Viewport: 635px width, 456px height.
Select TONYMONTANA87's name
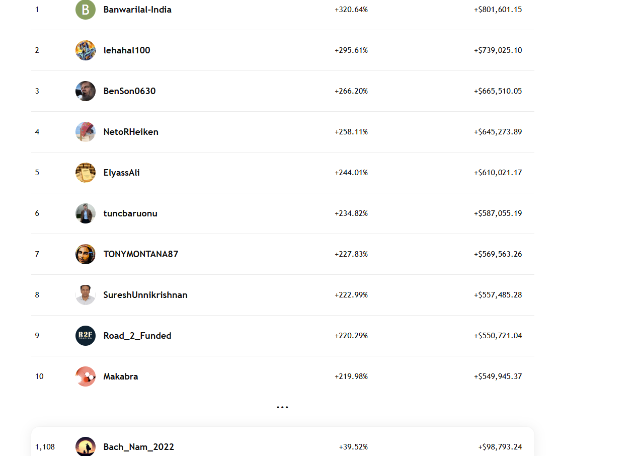click(141, 254)
